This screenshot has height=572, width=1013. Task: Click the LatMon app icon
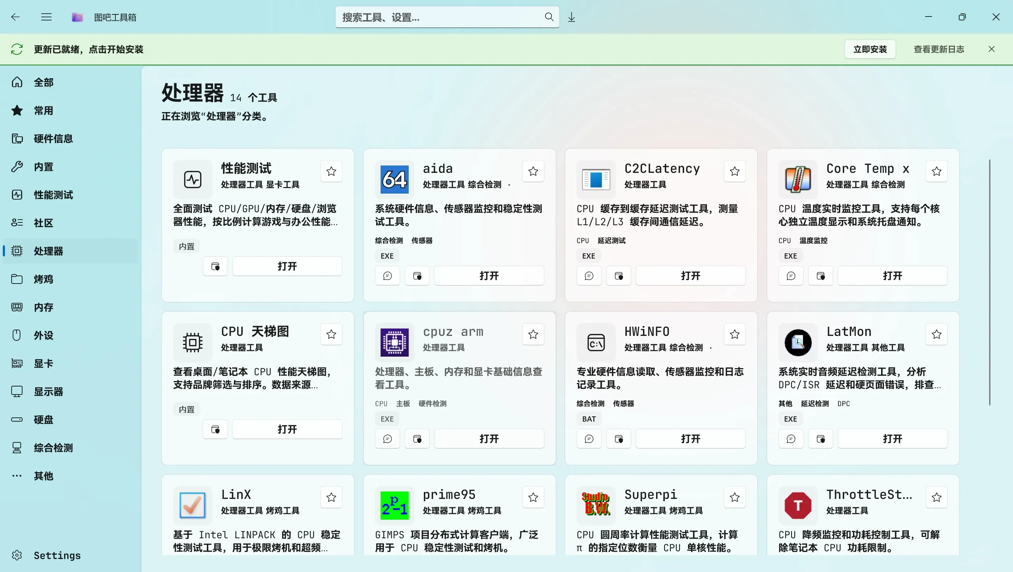tap(798, 343)
